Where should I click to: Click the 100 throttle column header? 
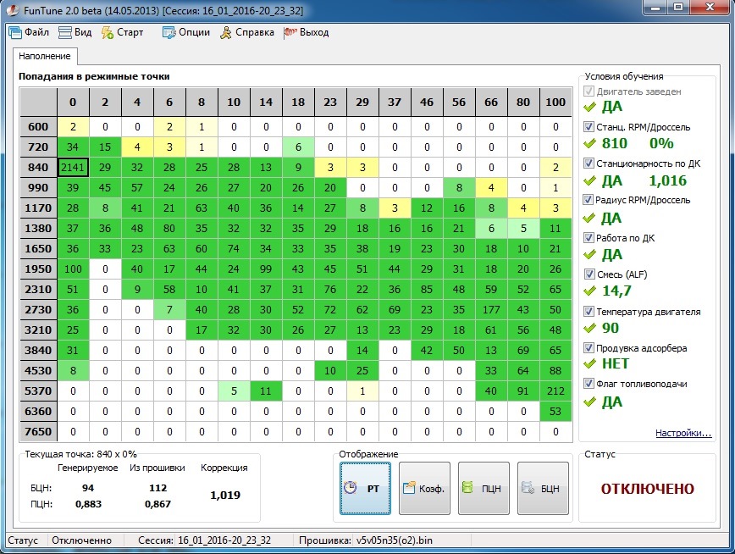click(555, 102)
